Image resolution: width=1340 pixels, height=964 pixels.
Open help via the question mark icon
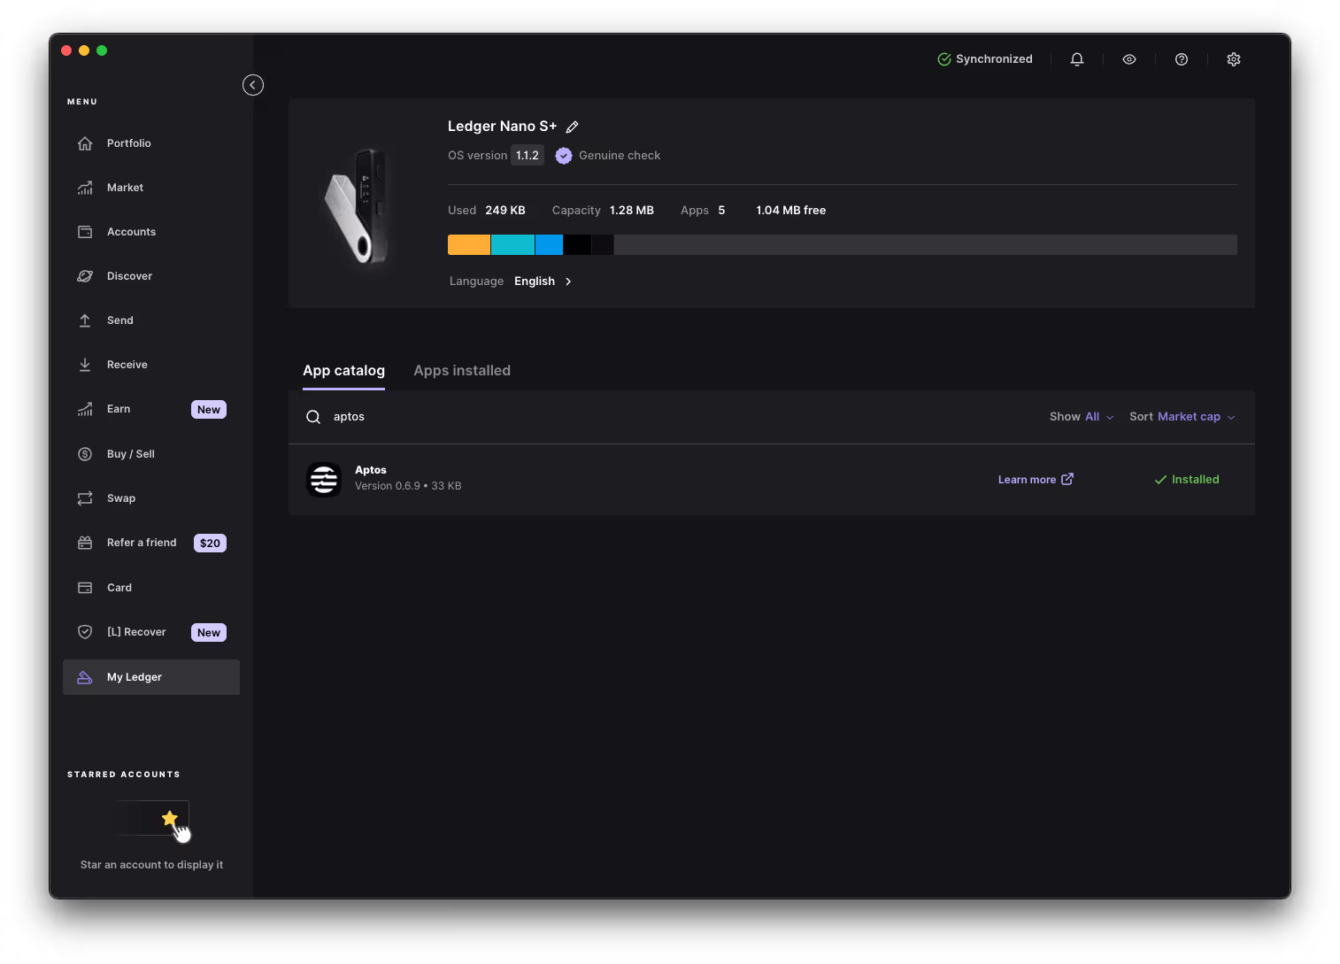click(1182, 59)
